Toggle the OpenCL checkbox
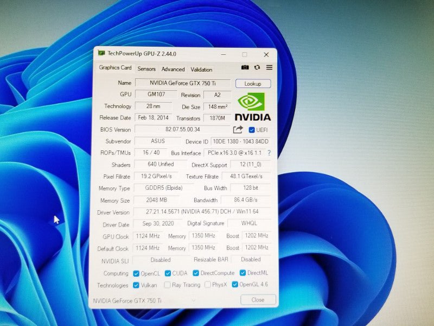This screenshot has width=434, height=326. click(136, 274)
